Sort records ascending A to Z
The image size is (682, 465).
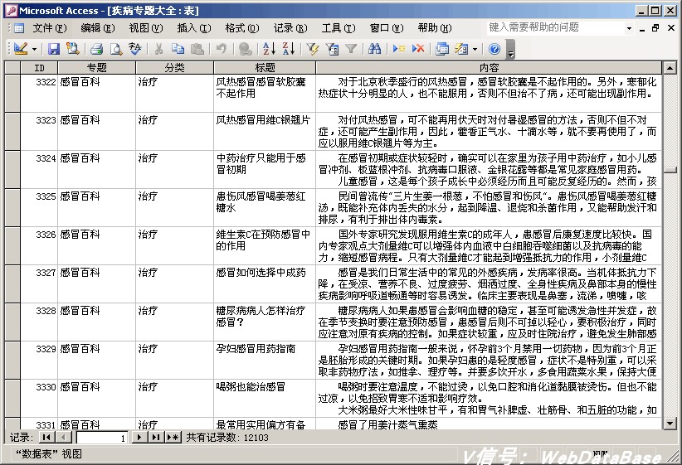tap(270, 49)
